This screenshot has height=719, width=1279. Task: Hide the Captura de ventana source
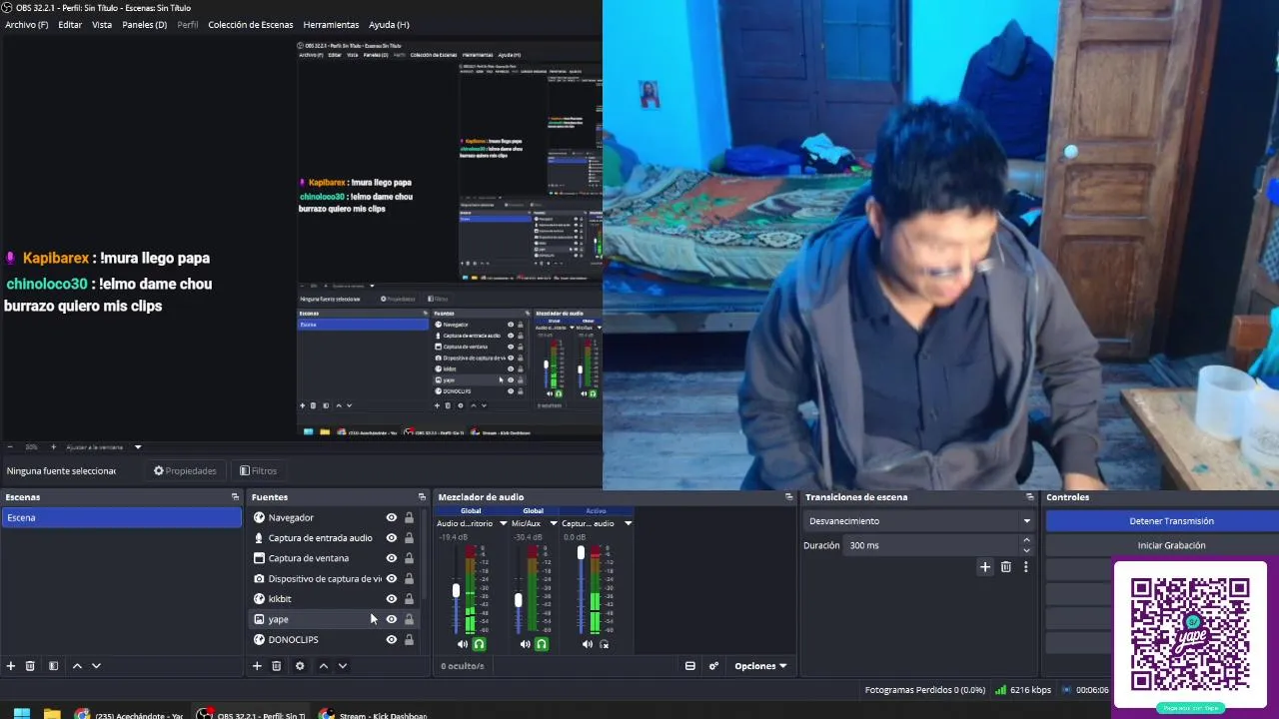coord(392,558)
